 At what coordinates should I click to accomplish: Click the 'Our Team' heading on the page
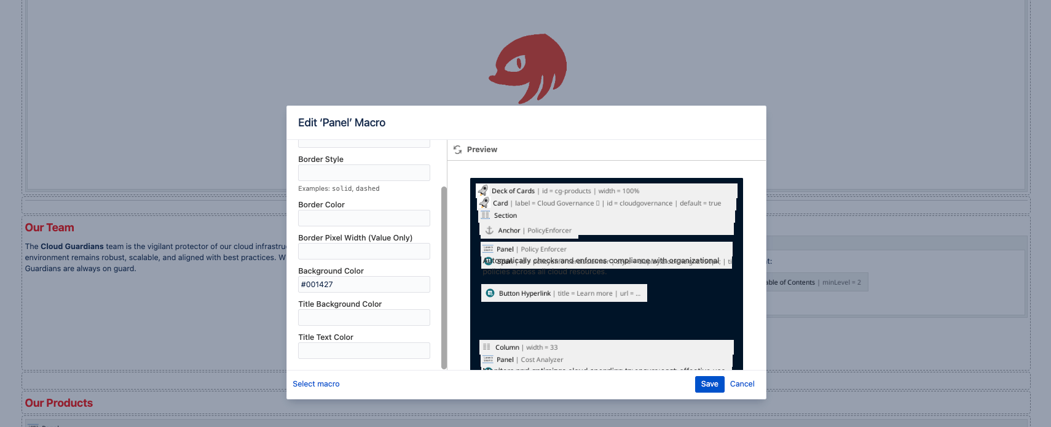point(49,228)
